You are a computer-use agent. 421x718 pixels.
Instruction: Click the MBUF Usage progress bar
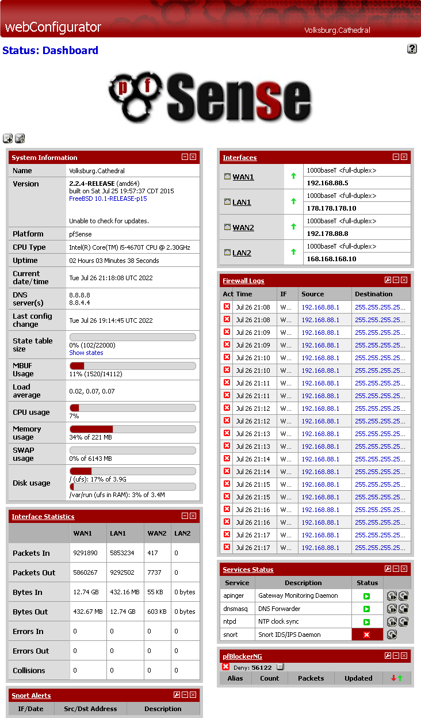[x=132, y=366]
